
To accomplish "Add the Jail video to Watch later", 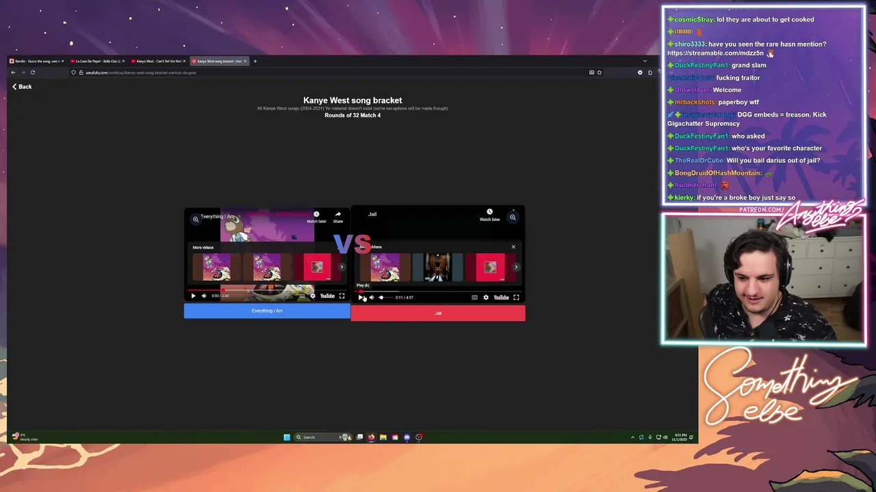I will [x=489, y=215].
